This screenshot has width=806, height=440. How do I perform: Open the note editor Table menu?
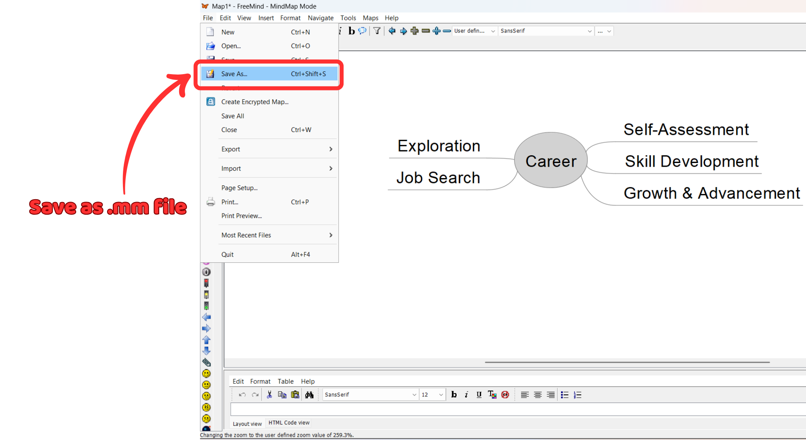tap(285, 381)
